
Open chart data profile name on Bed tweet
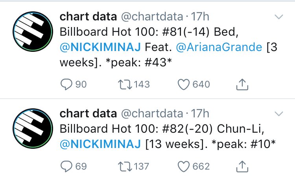88,16
